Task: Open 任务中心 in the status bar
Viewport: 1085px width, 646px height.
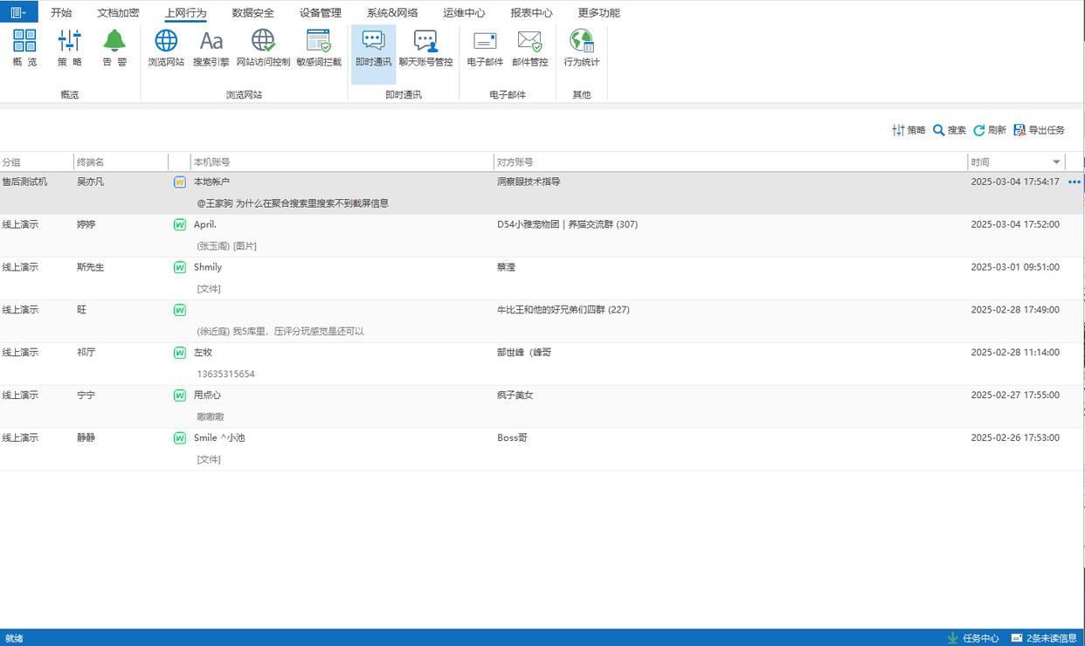Action: click(972, 638)
